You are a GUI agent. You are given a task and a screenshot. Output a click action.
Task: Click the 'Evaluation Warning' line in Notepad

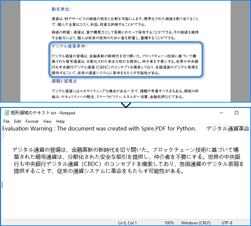point(99,128)
